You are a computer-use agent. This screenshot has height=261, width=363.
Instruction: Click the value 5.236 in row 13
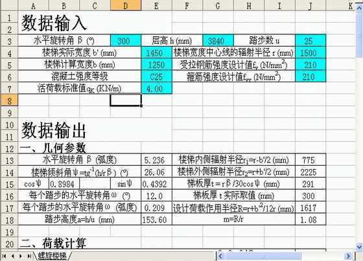click(156, 160)
